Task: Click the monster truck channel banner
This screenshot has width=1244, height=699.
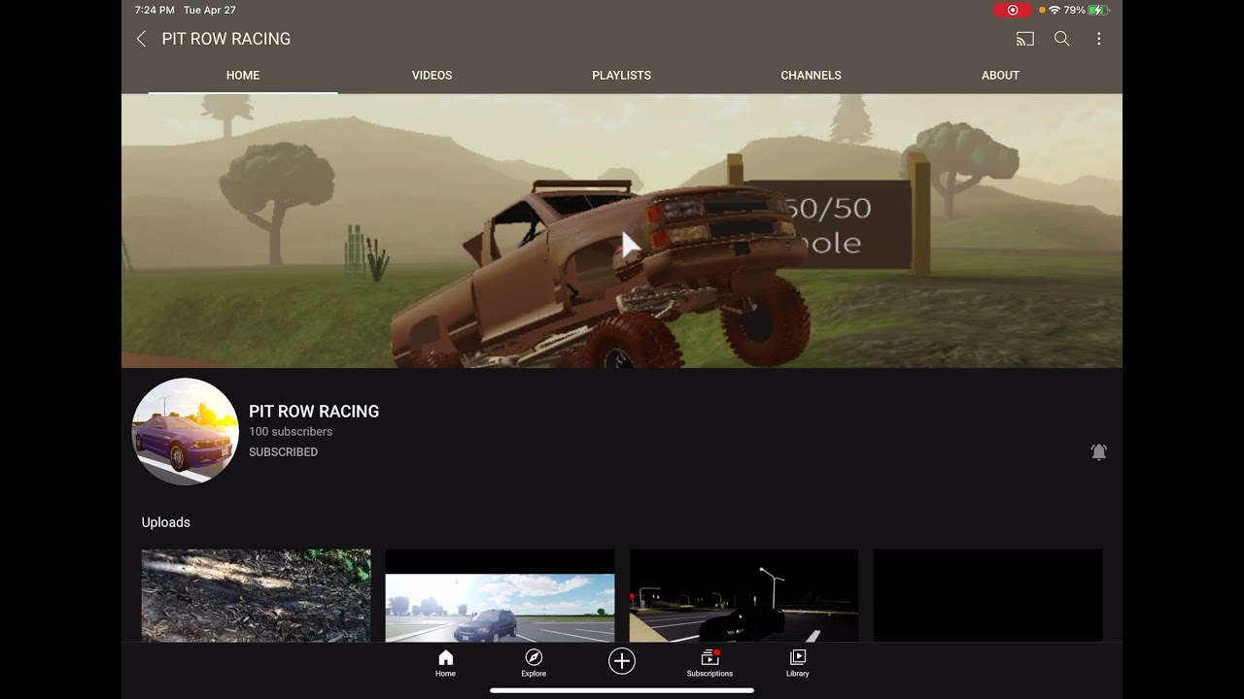Action: (622, 231)
